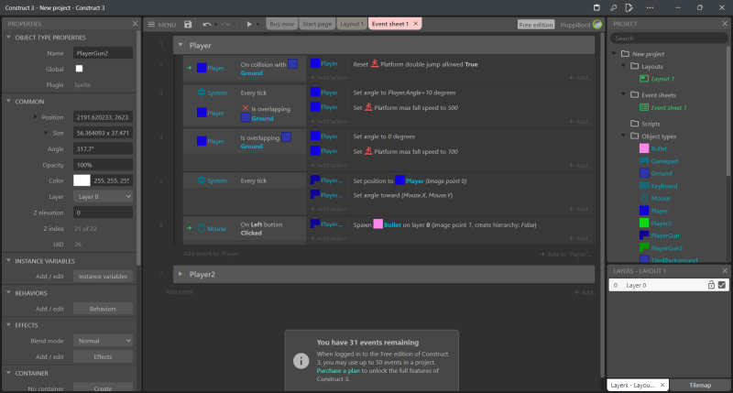Open the Blend mode dropdown
The image size is (733, 393).
pos(103,341)
